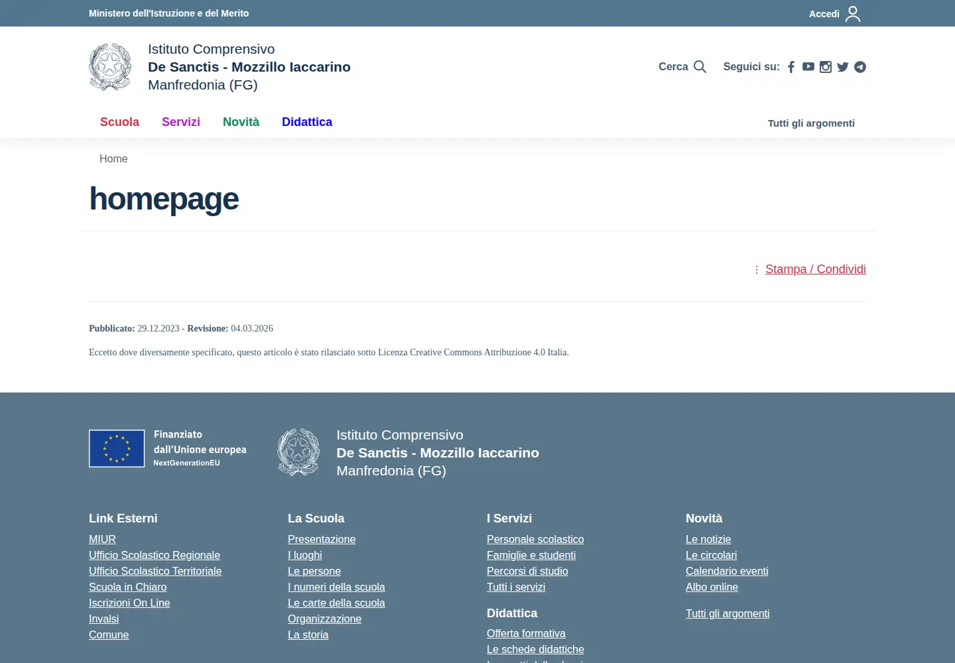Open Le notizie footer link

tap(708, 540)
